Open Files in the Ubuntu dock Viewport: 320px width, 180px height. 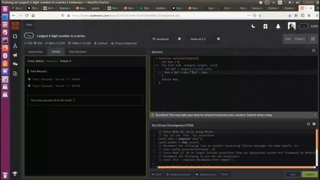5,24
